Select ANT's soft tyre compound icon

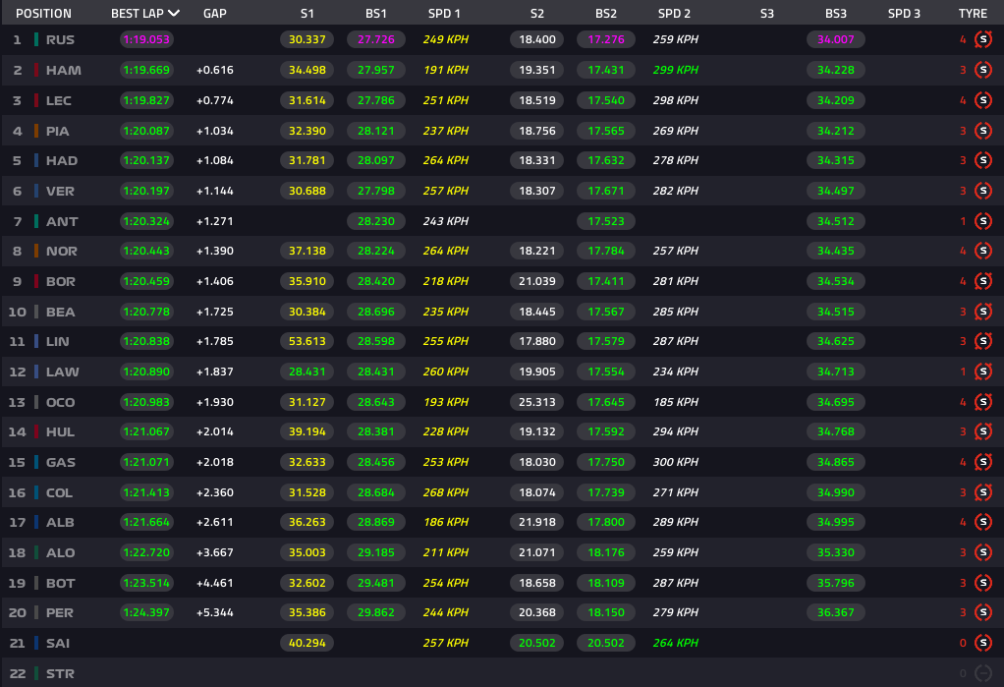point(982,221)
